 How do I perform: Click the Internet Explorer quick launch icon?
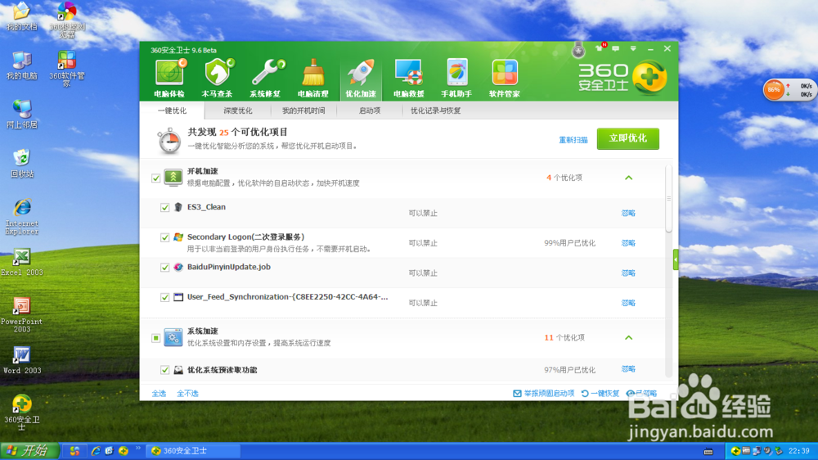(96, 451)
